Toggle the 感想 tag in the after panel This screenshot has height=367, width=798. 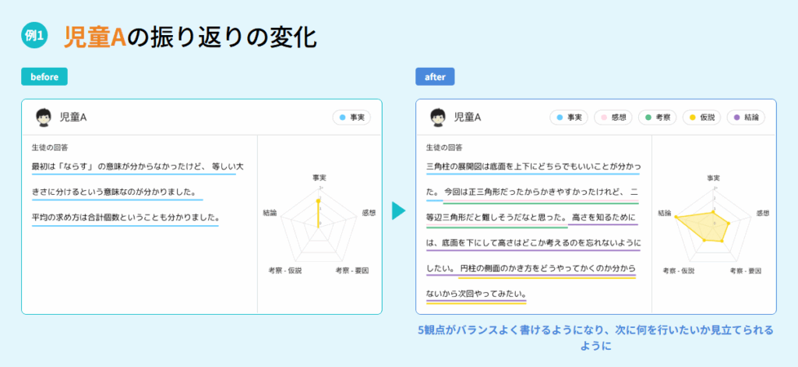(x=612, y=118)
